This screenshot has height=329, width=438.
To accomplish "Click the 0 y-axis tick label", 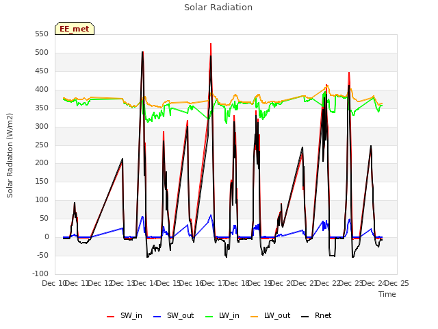I will tap(47, 236).
